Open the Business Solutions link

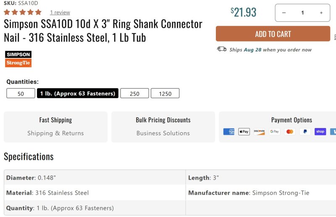[x=163, y=133]
